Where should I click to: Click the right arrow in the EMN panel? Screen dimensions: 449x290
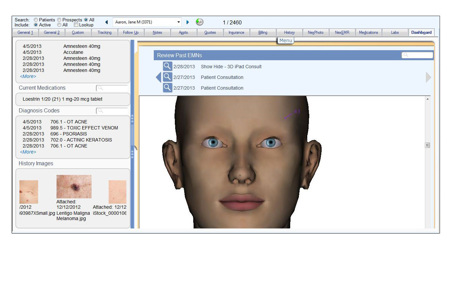point(428,77)
